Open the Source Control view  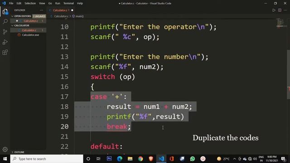click(x=5, y=32)
